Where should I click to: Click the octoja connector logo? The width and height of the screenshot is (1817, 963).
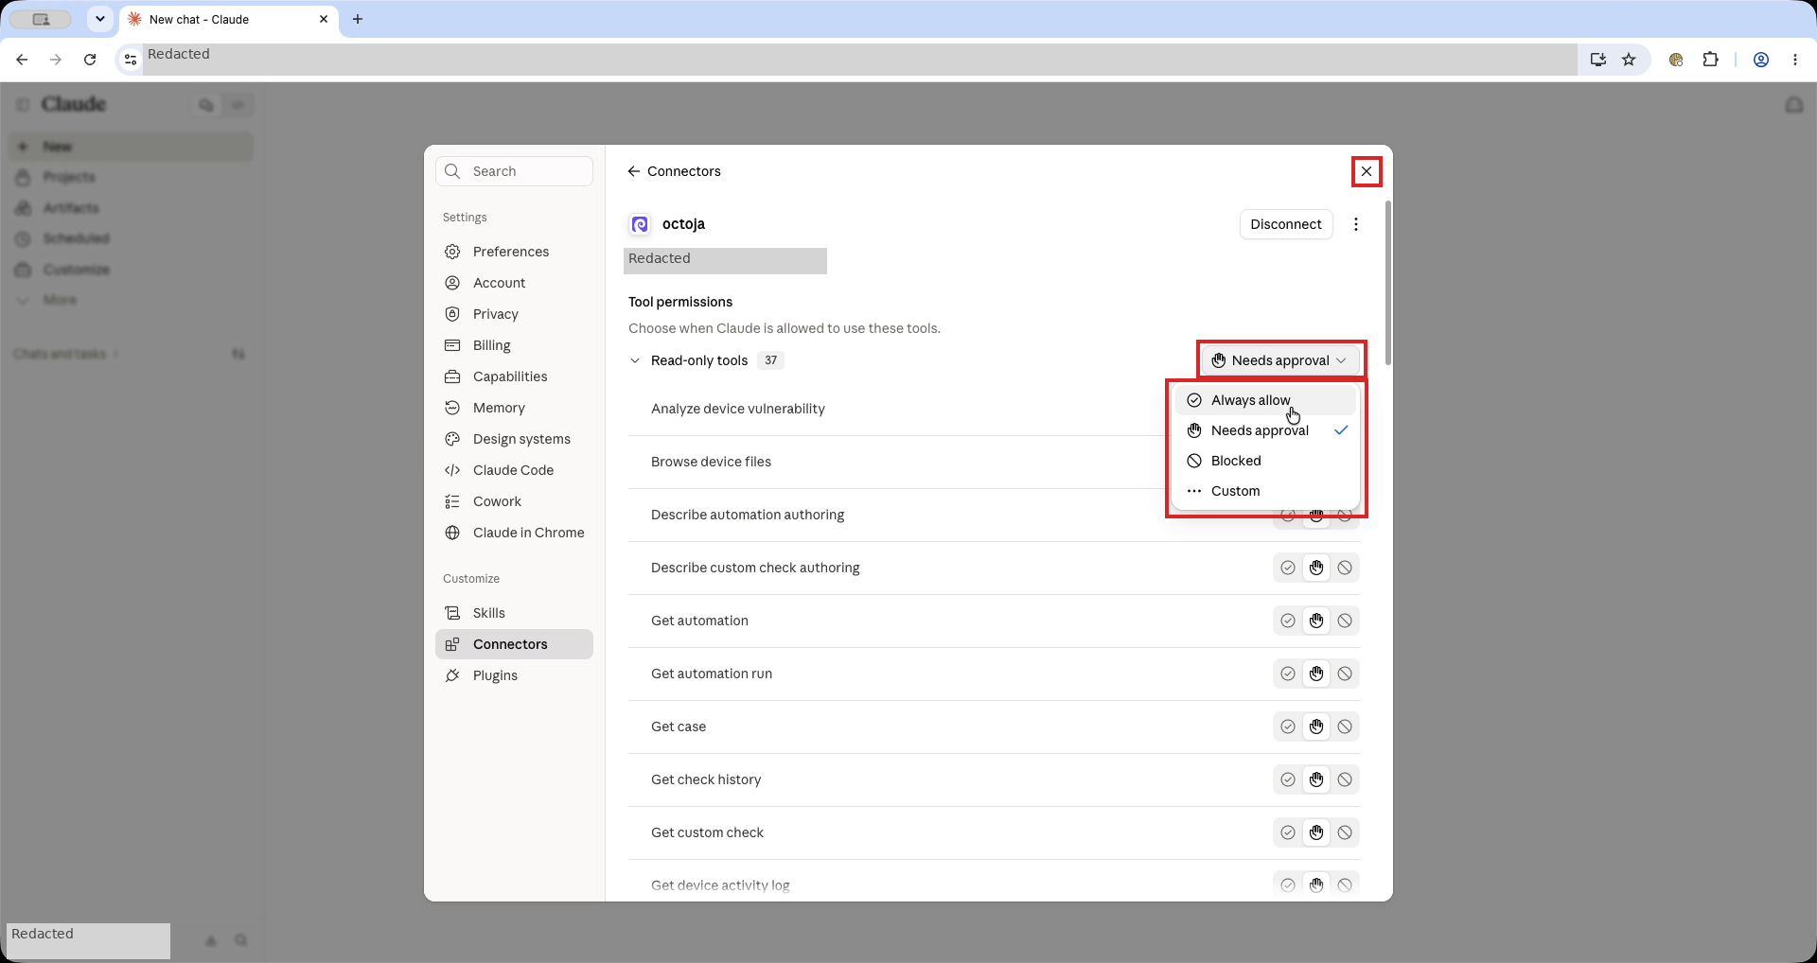click(640, 224)
